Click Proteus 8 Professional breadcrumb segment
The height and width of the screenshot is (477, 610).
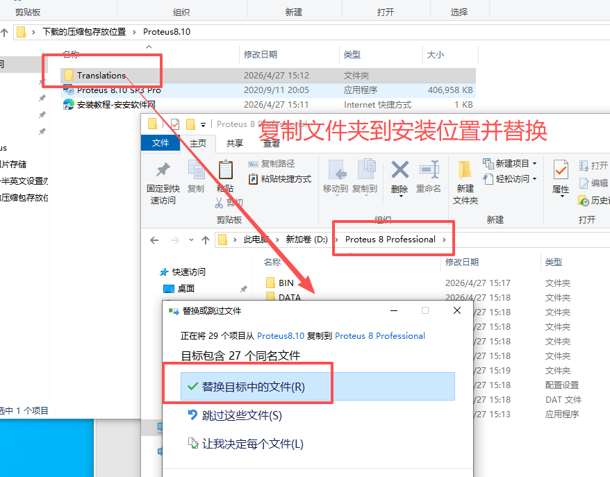point(390,239)
